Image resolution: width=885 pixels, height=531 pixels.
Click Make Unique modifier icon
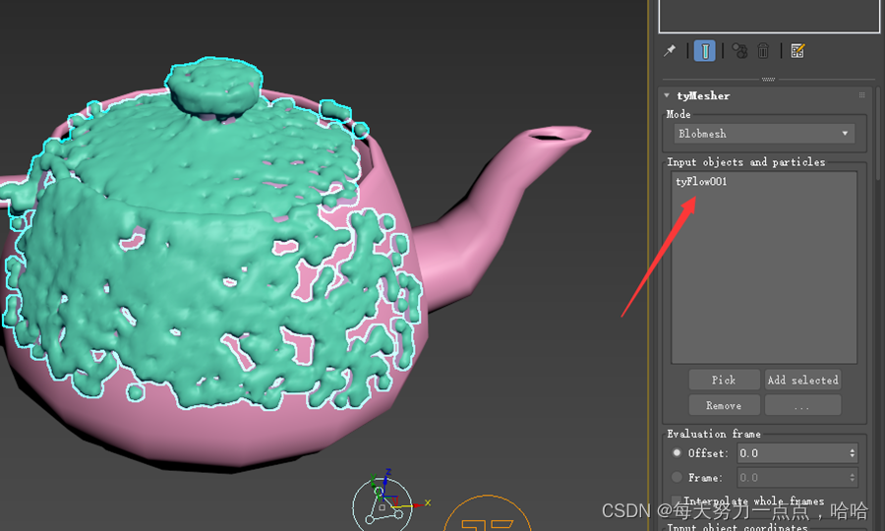(x=739, y=51)
